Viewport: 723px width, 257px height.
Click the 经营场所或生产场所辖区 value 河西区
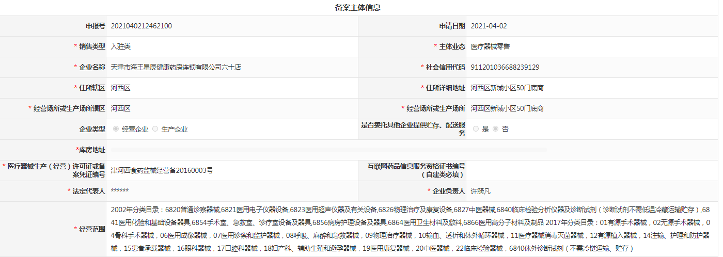pos(120,108)
